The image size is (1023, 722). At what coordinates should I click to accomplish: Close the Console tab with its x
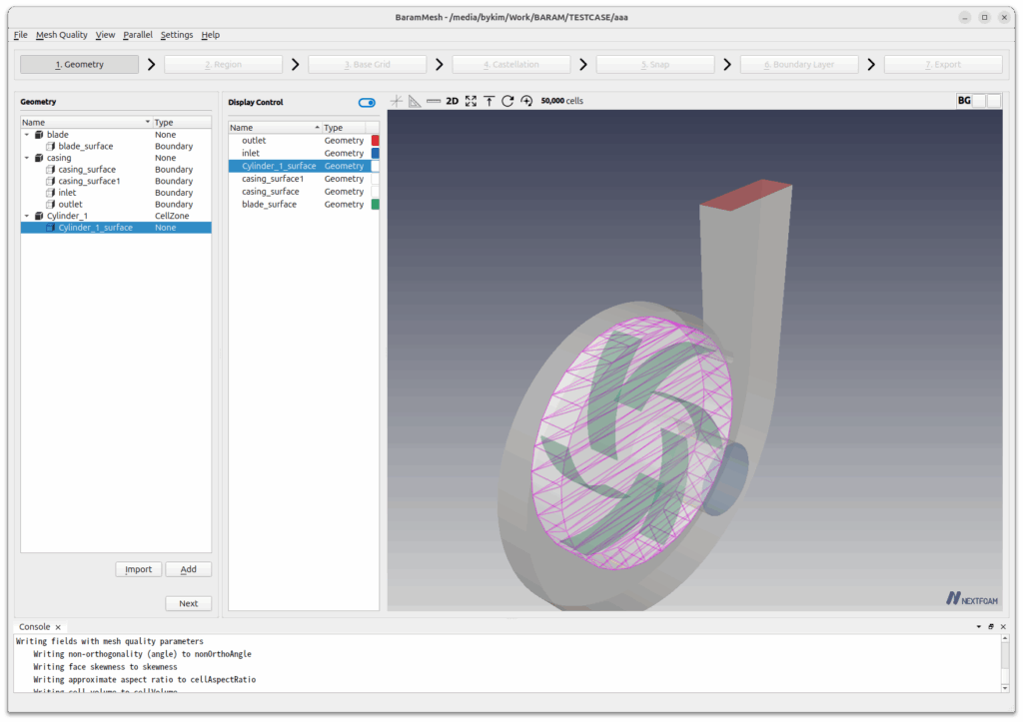58,627
